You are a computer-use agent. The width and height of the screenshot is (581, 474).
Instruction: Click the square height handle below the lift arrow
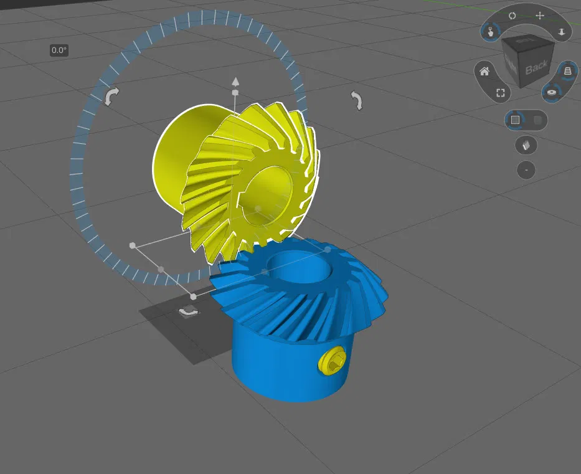click(235, 92)
